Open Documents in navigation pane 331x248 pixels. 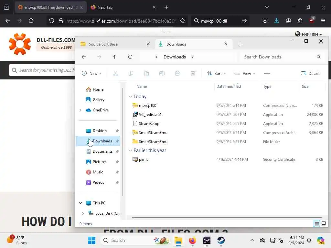pyautogui.click(x=98, y=151)
